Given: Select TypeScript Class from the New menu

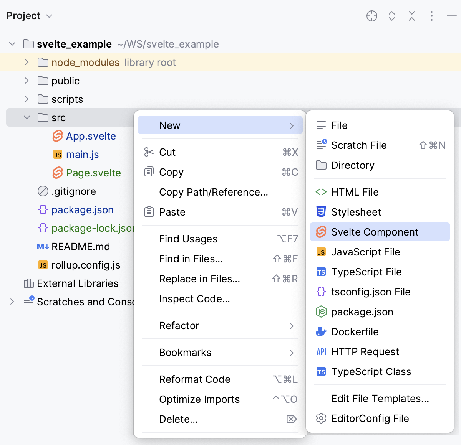Looking at the screenshot, I should click(x=371, y=371).
